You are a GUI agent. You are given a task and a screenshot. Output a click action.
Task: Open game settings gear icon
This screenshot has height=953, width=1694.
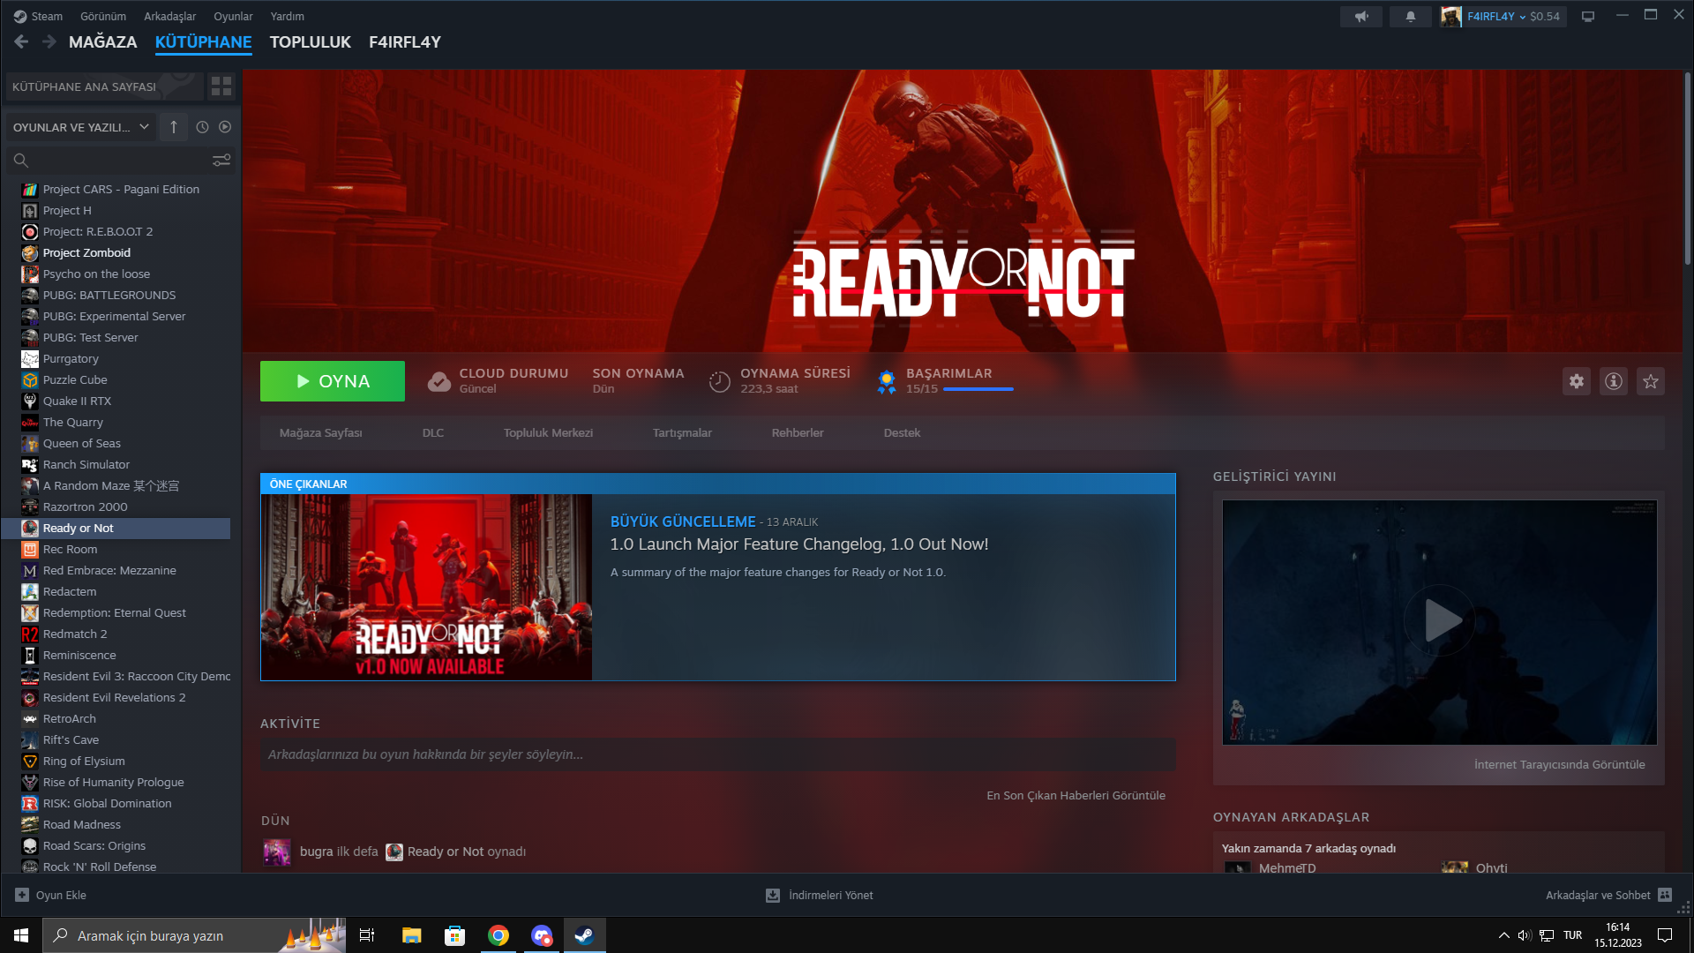1577,381
